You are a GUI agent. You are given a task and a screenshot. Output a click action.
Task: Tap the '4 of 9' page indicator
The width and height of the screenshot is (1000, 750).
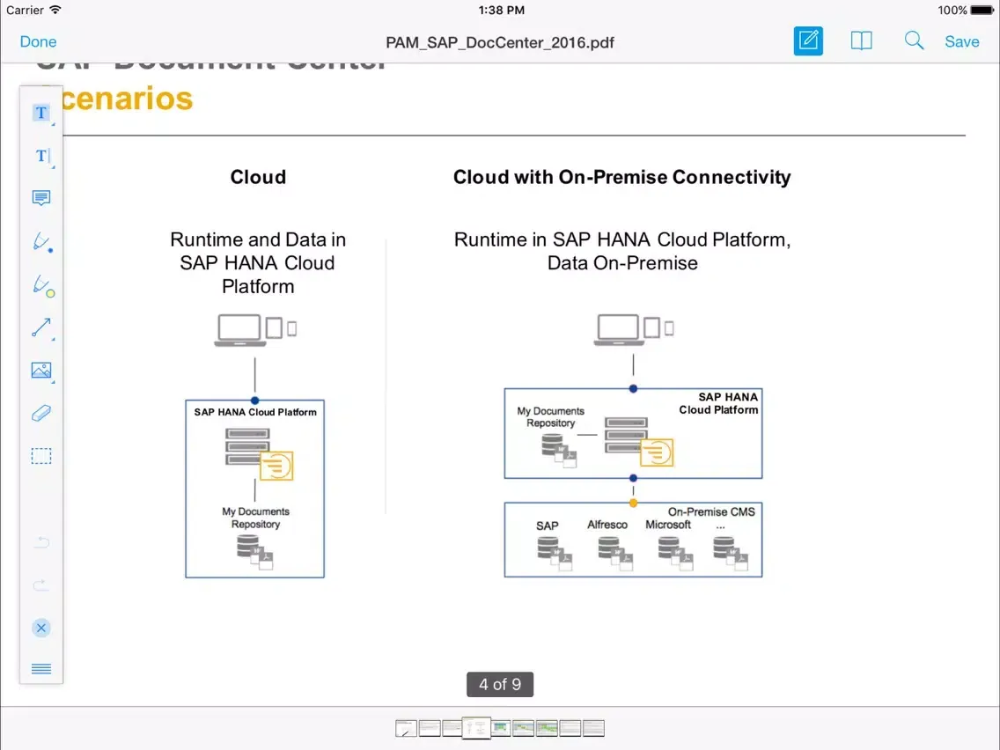tap(500, 684)
